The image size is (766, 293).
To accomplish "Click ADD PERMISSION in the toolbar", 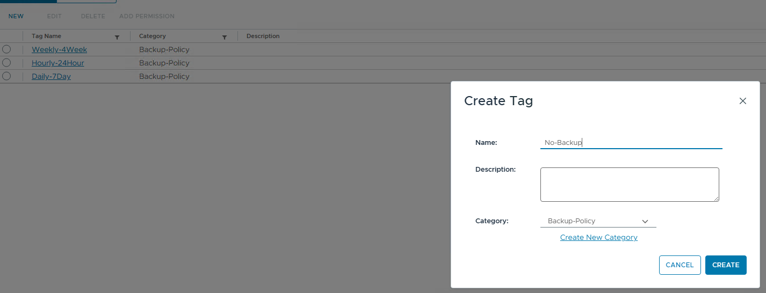I will click(x=147, y=16).
